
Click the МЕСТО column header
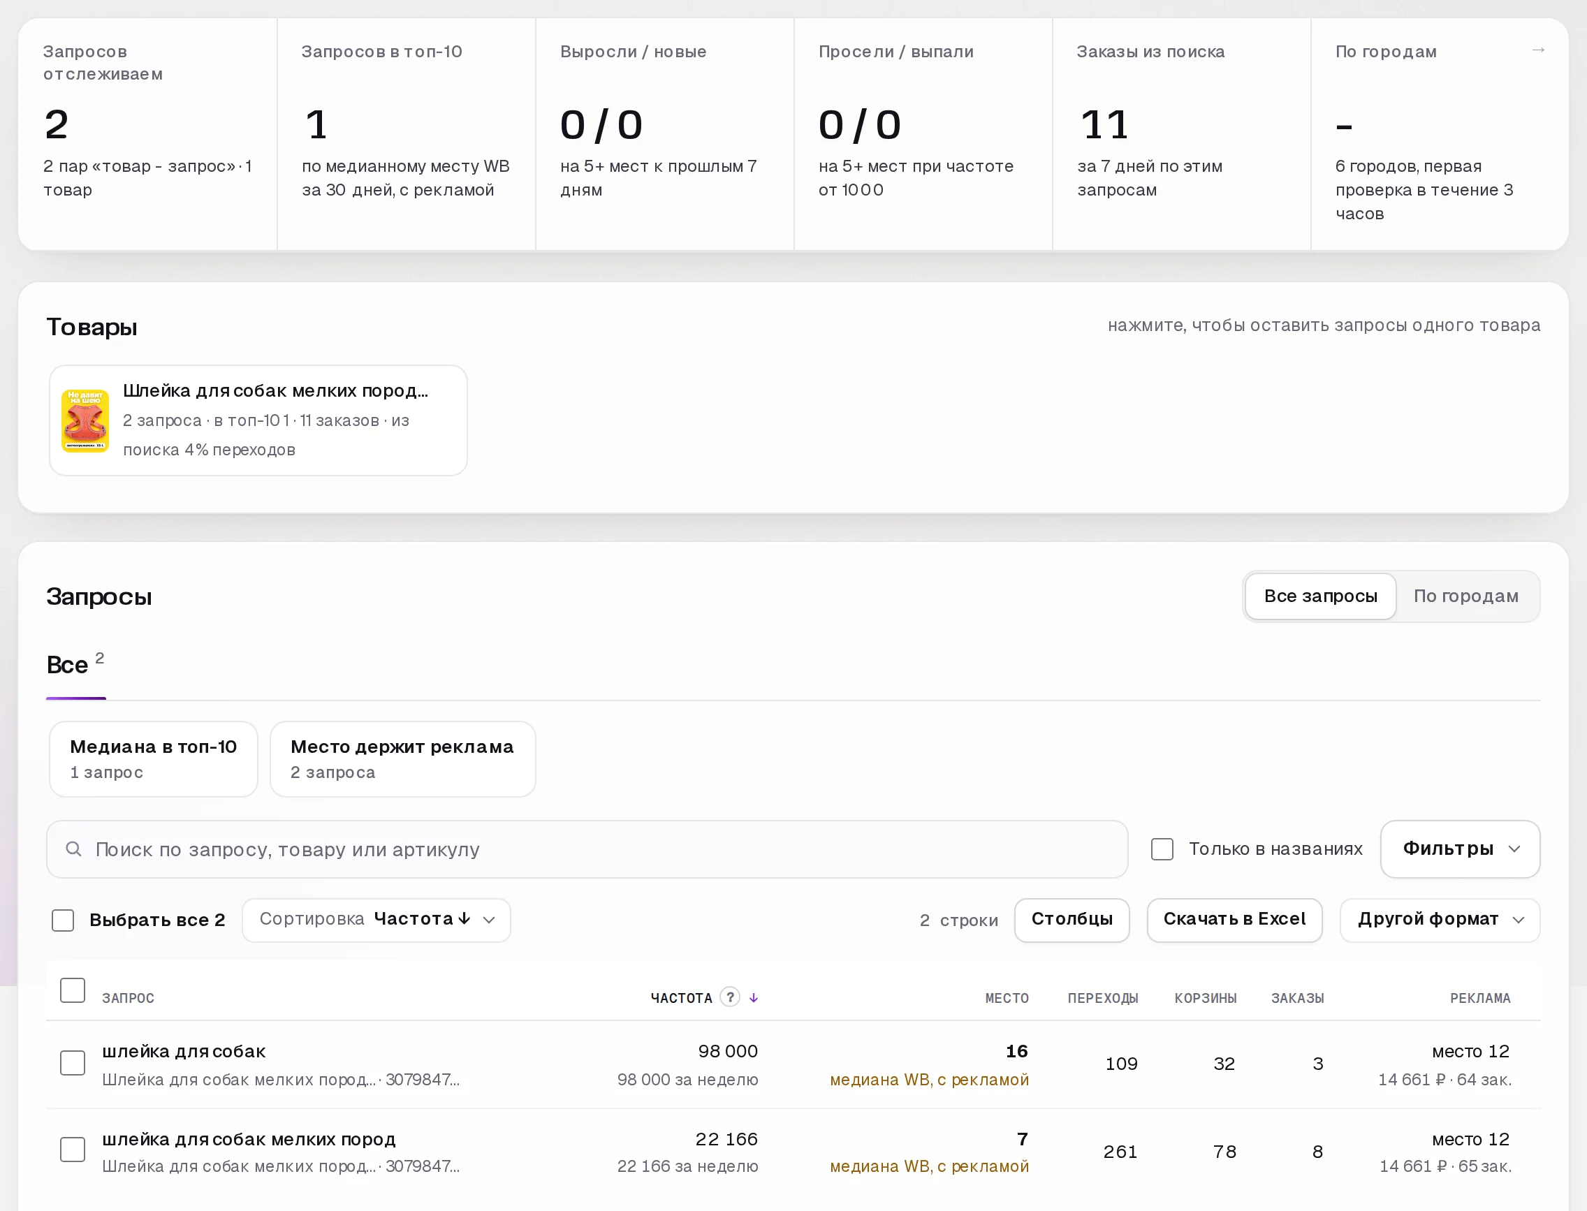coord(1007,999)
